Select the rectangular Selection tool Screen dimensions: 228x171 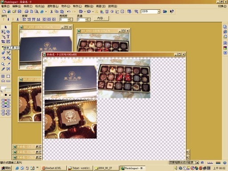[3, 32]
